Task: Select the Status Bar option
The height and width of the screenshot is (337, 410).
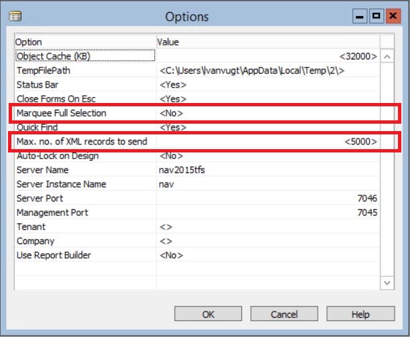Action: pyautogui.click(x=85, y=84)
